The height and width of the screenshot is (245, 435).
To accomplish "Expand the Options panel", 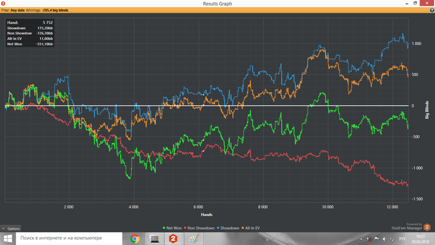I will coord(11,229).
